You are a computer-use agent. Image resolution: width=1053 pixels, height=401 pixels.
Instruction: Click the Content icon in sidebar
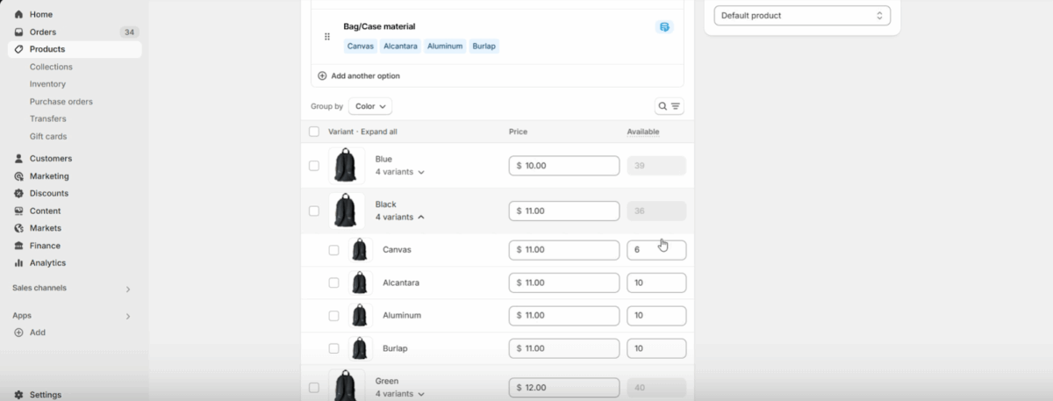pos(19,211)
